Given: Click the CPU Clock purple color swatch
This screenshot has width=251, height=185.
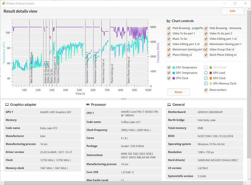Looking at the screenshot, I should point(174,78).
